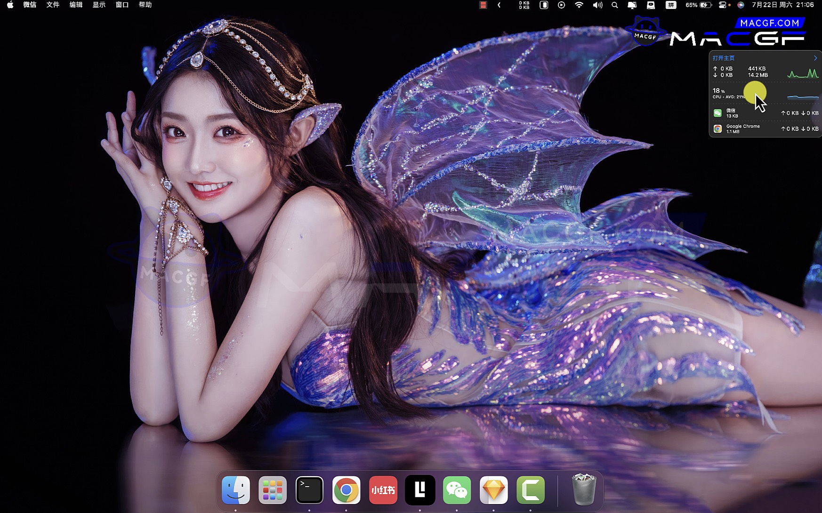Viewport: 822px width, 513px height.
Task: Launch Terminal from the Dock
Action: [x=309, y=490]
